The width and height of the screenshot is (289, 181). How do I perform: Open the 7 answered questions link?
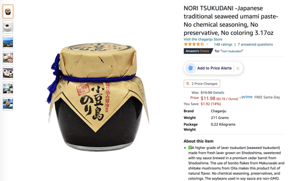(x=255, y=44)
